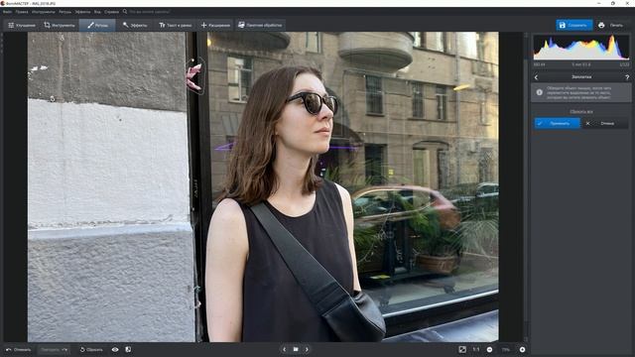635x357 pixels.
Task: Open the Ретушь menu in menu bar
Action: (64, 12)
